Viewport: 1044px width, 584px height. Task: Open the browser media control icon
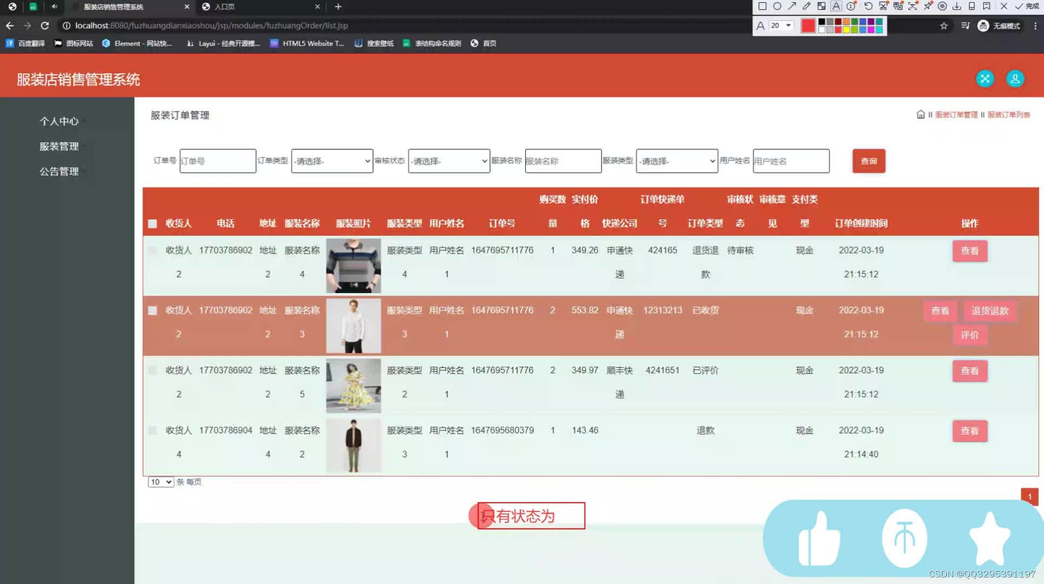point(965,25)
